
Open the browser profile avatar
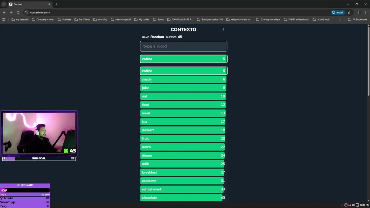(x=358, y=12)
